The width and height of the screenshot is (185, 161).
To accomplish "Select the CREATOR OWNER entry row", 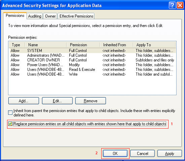I will 92,60.
